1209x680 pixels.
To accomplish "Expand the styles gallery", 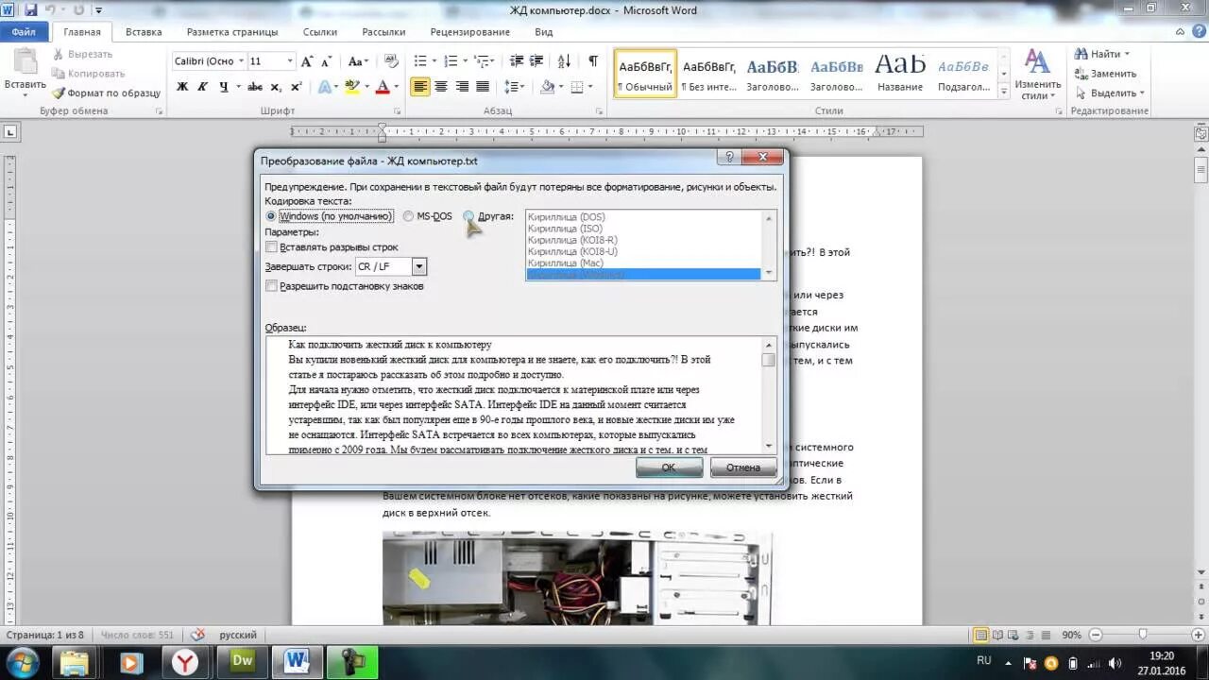I will [x=1003, y=92].
